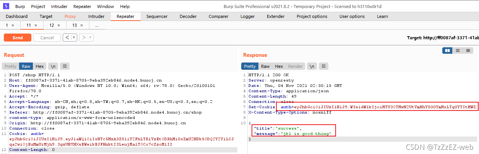Switch to top-bottom stacked layout view
This screenshot has width=479, height=154.
(458, 51)
